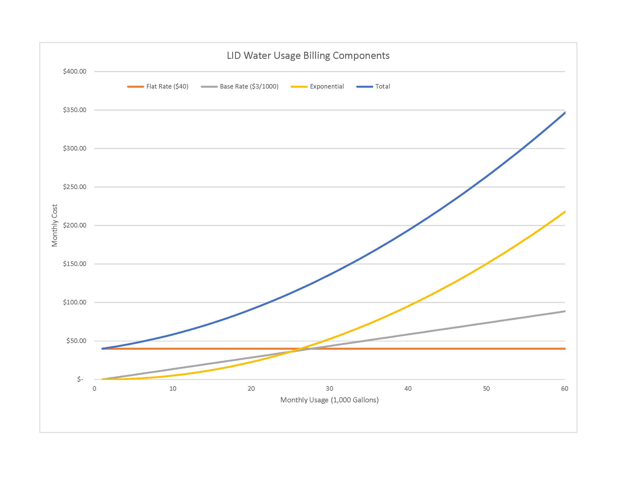Select the Base Rate ($3/1000) legend label

click(x=249, y=86)
